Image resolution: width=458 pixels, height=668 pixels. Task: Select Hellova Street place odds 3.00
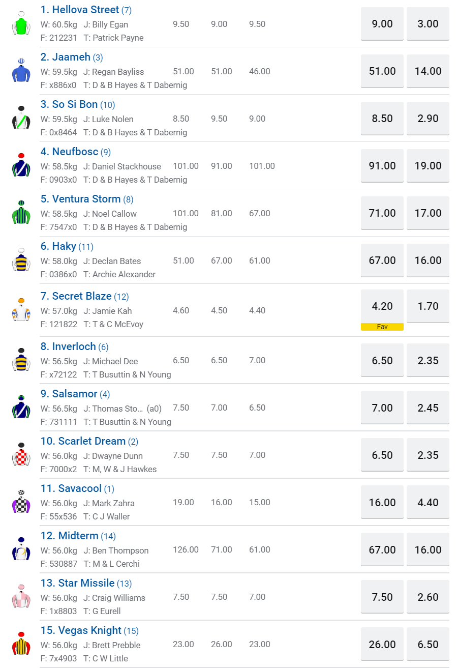pos(428,24)
